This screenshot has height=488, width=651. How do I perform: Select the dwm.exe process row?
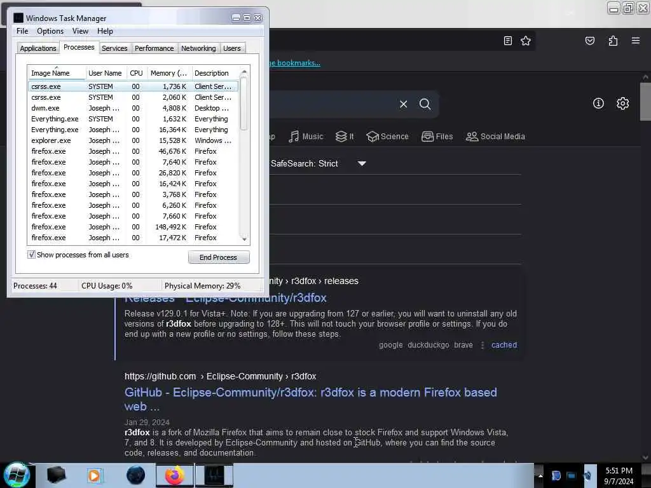(133, 108)
